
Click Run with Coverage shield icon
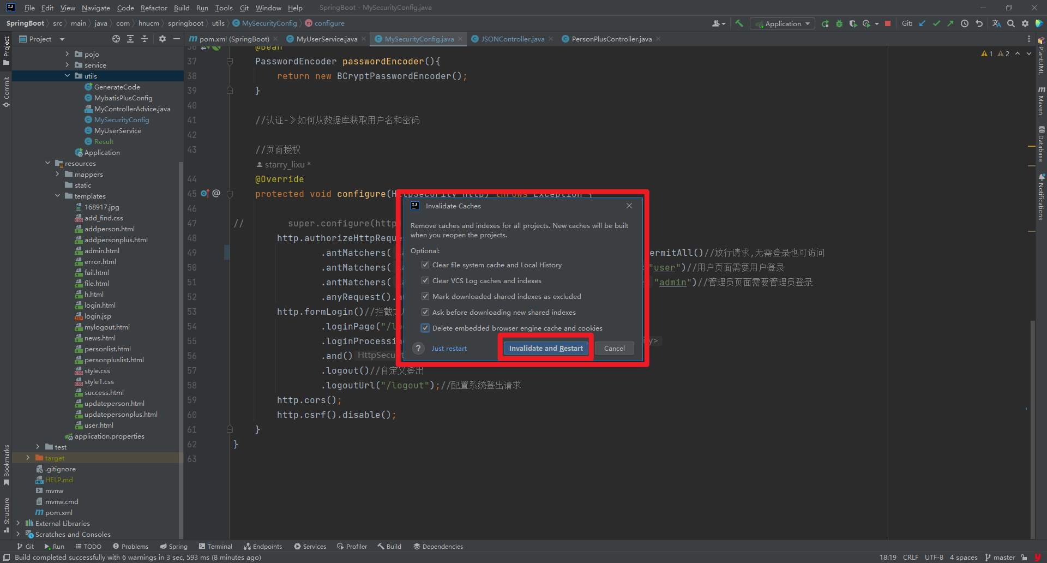click(853, 23)
